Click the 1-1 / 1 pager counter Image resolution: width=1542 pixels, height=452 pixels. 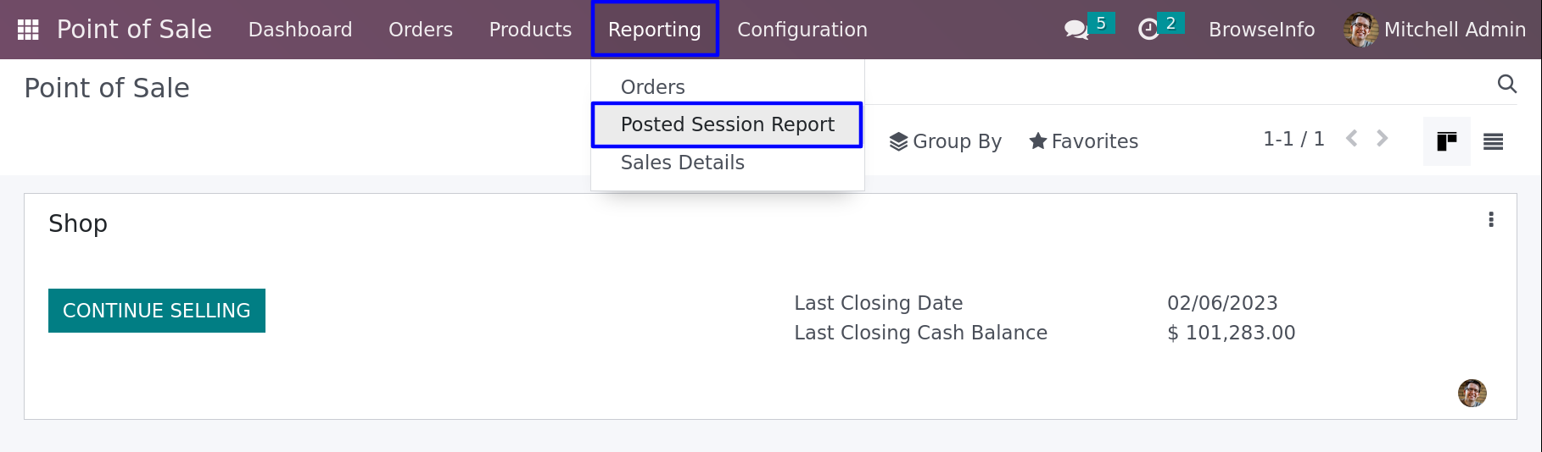pos(1293,139)
